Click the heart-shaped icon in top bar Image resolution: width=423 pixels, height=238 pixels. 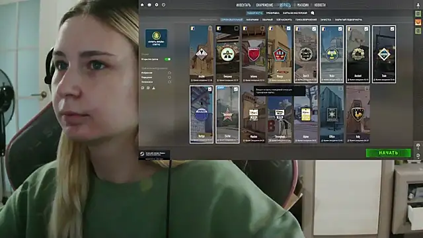click(x=163, y=5)
